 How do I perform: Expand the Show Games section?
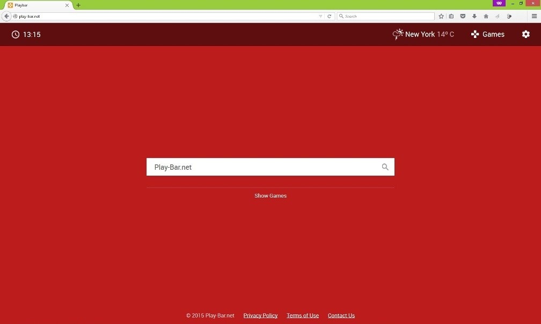point(270,195)
